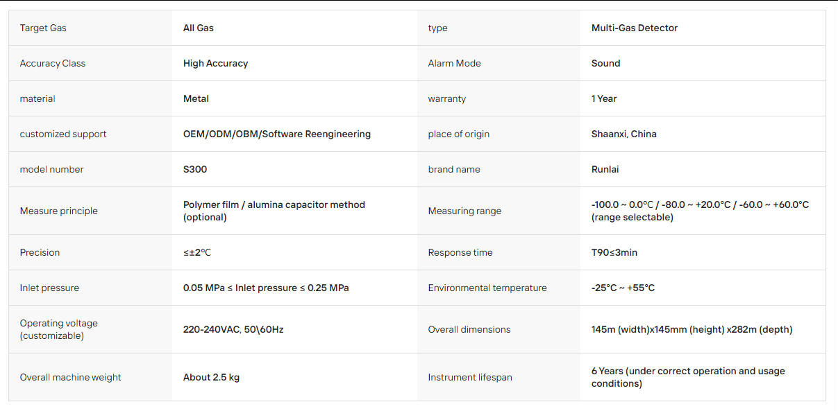Click the 'Alarm Mode' label

(454, 64)
